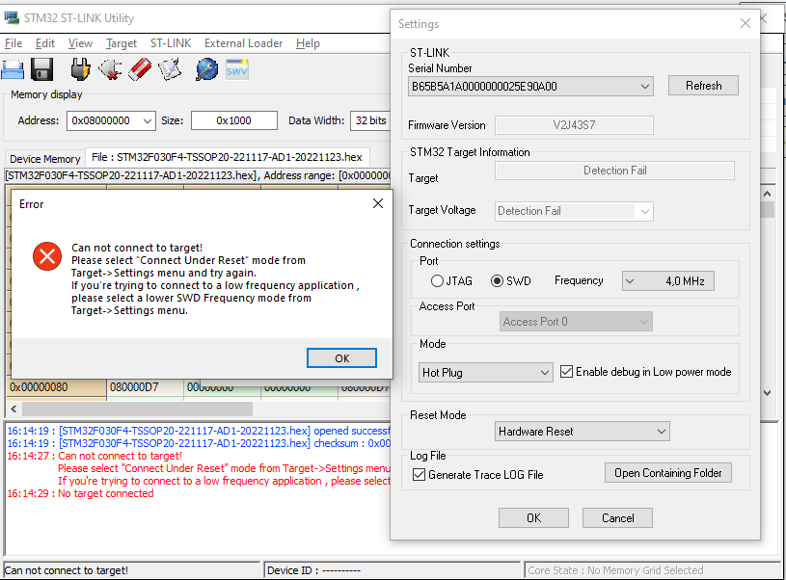Viewport: 786px width, 580px height.
Task: Click the 080000D7 memory cell
Action: (x=145, y=387)
